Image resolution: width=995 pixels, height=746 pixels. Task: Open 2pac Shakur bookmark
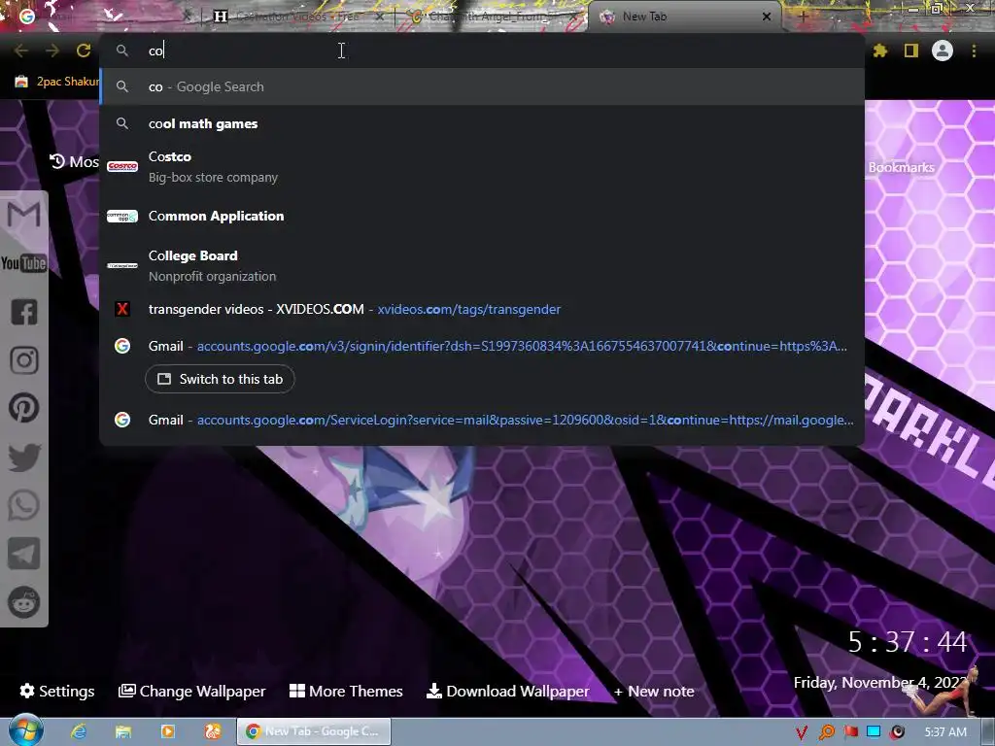click(57, 82)
